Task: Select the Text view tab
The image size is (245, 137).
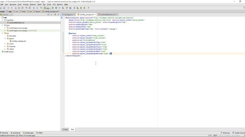Action: 72,129
